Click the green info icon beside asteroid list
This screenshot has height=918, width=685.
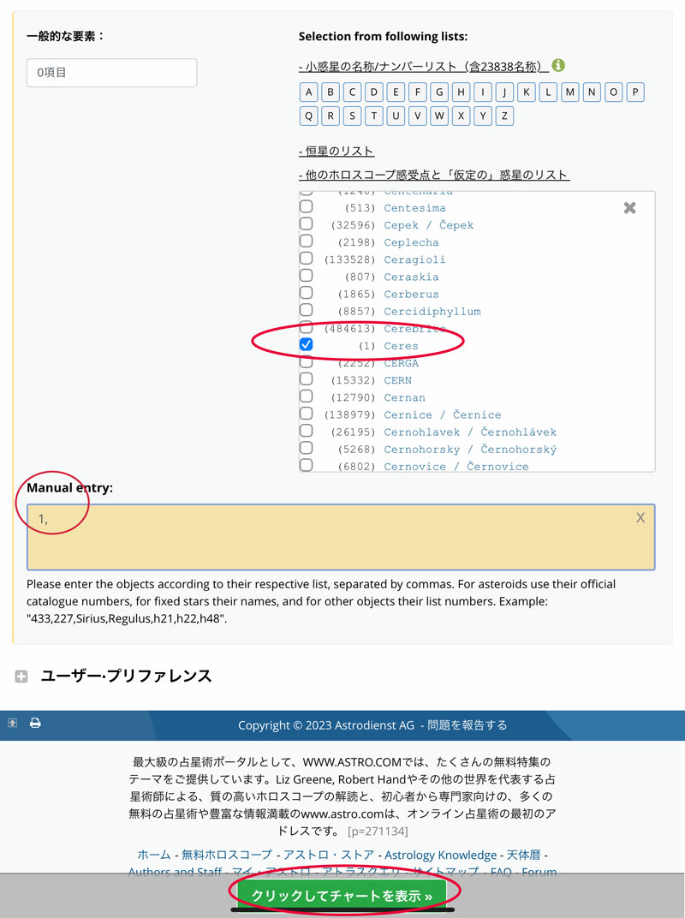558,65
